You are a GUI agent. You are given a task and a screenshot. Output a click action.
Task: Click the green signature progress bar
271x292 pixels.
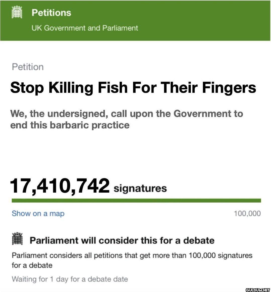[x=136, y=201]
